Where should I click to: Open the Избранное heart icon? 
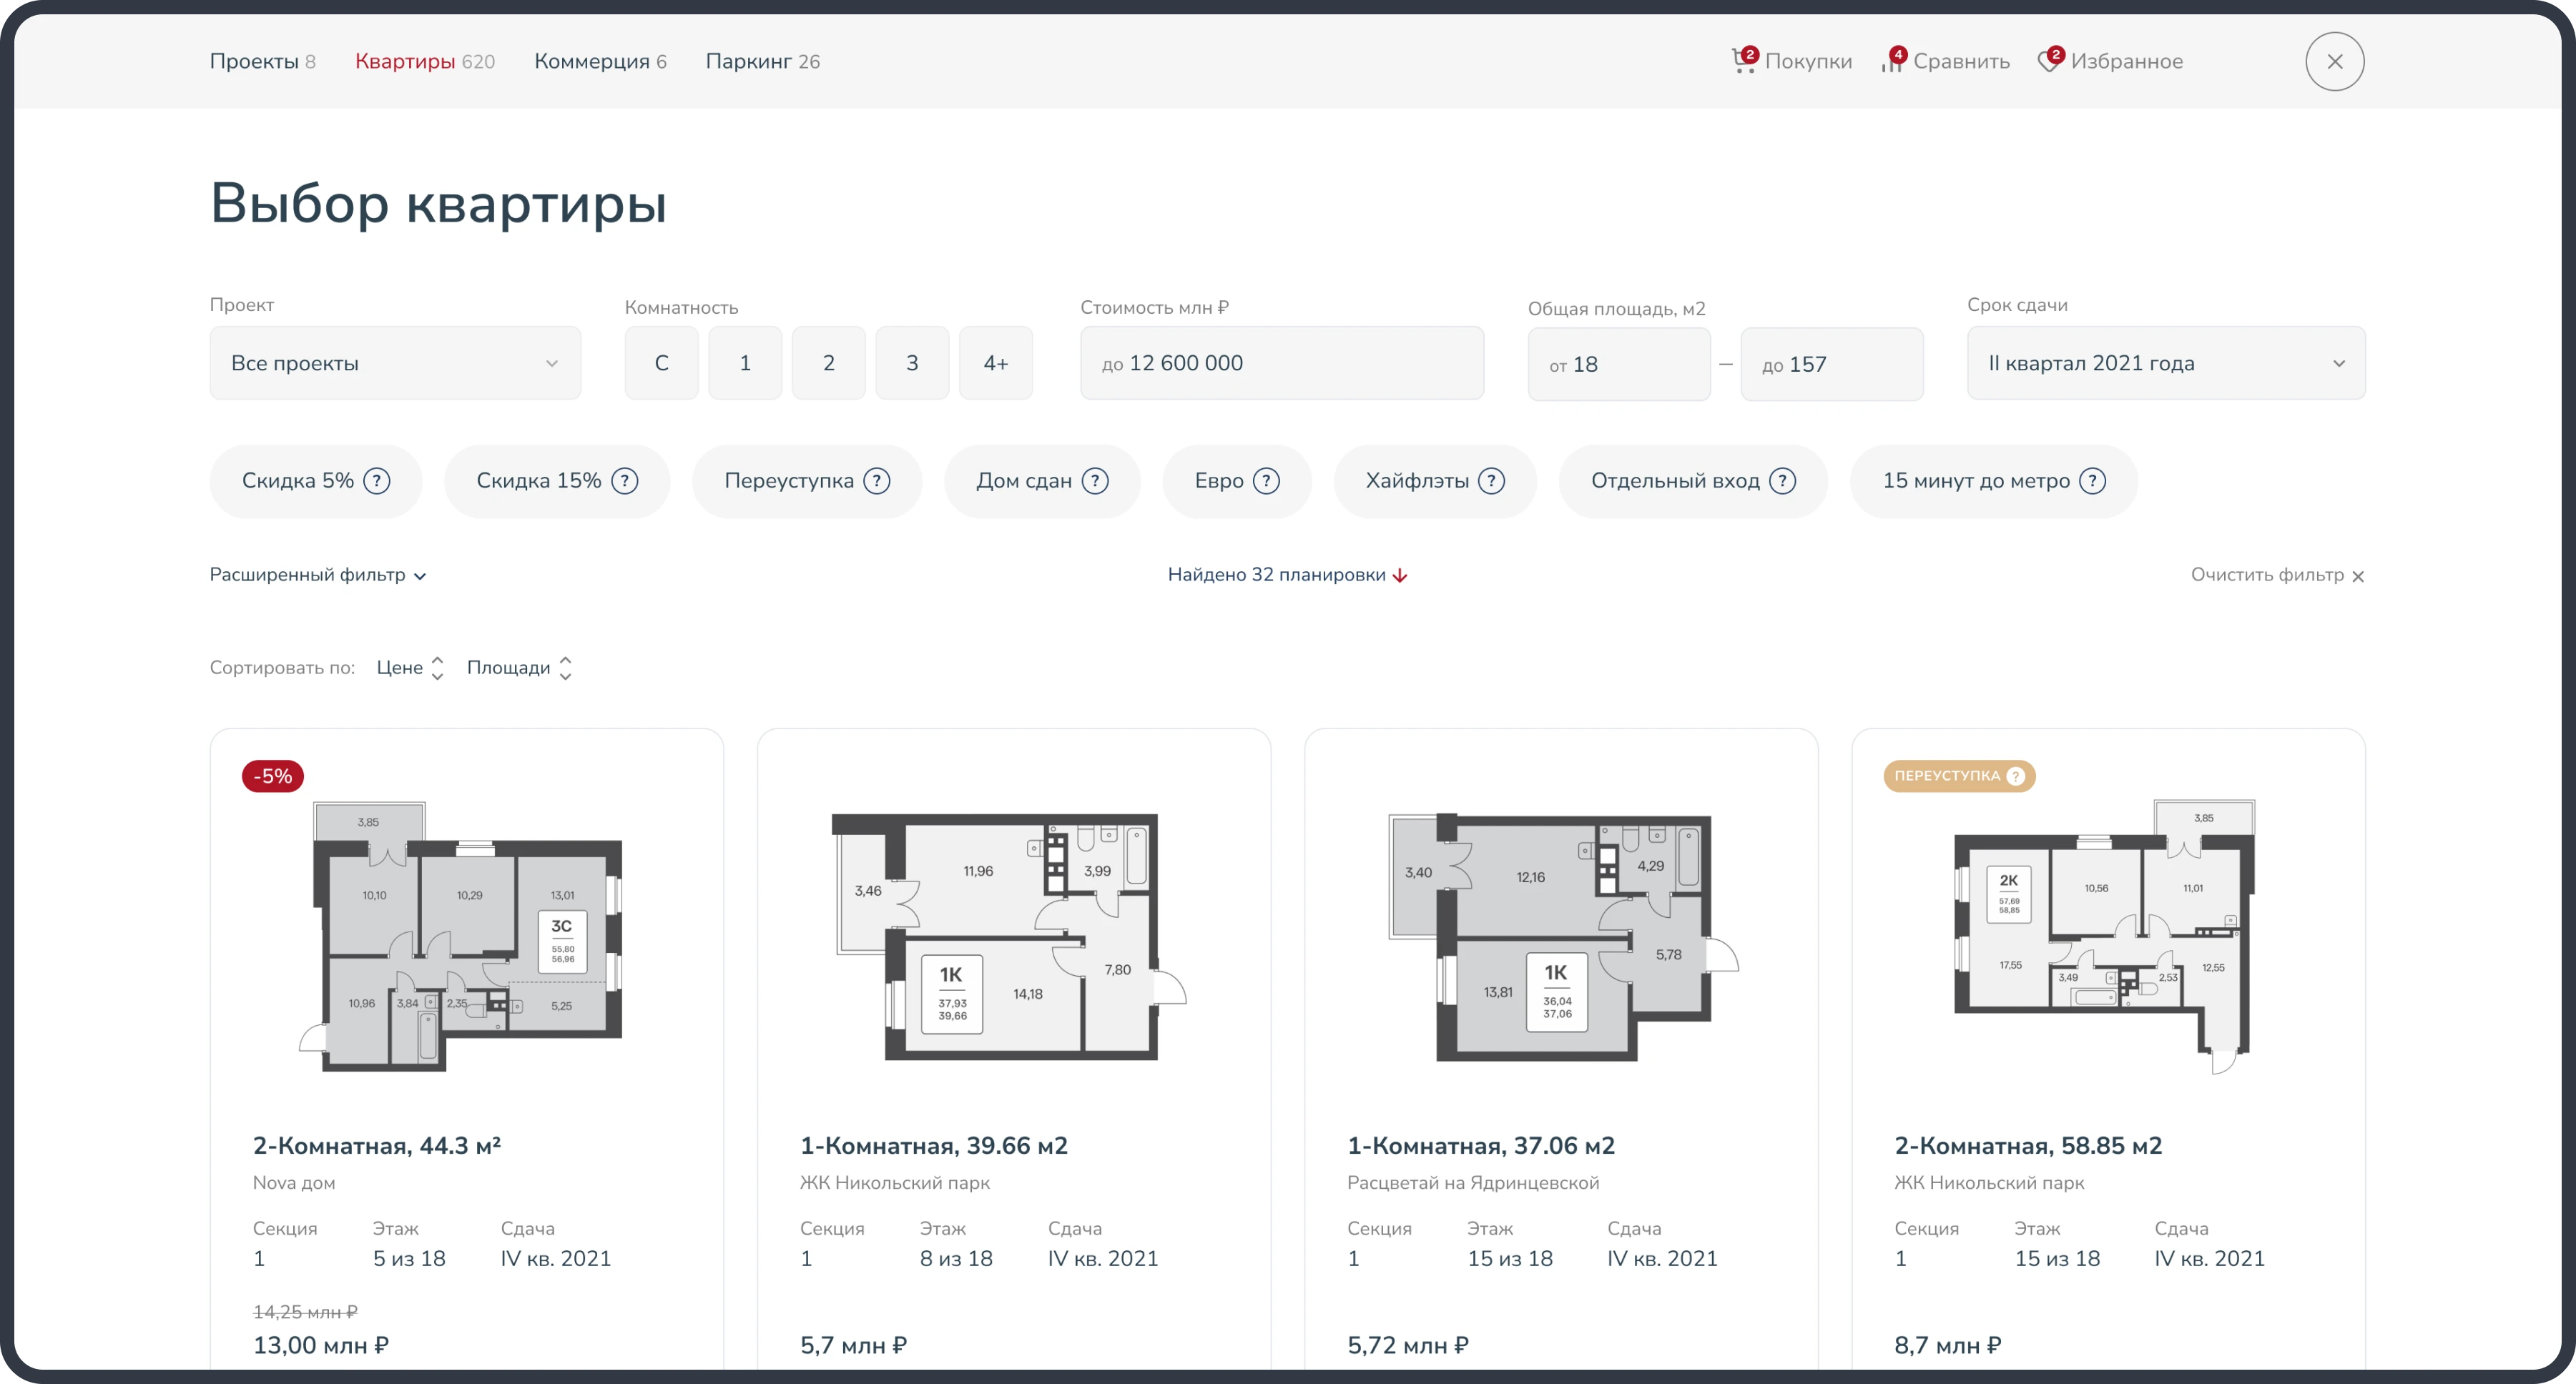pyautogui.click(x=2048, y=62)
